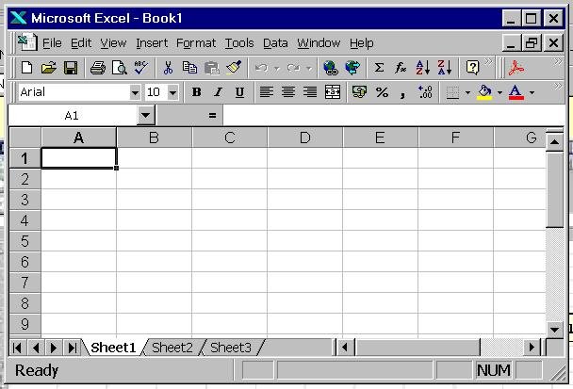Switch to the Sheet2 tab
573x389 pixels.
172,348
